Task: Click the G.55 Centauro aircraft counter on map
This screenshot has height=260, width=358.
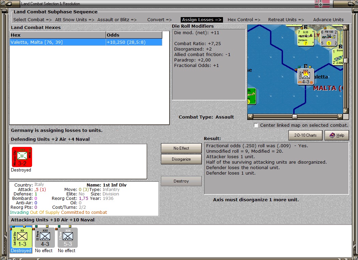Action: pos(305,38)
